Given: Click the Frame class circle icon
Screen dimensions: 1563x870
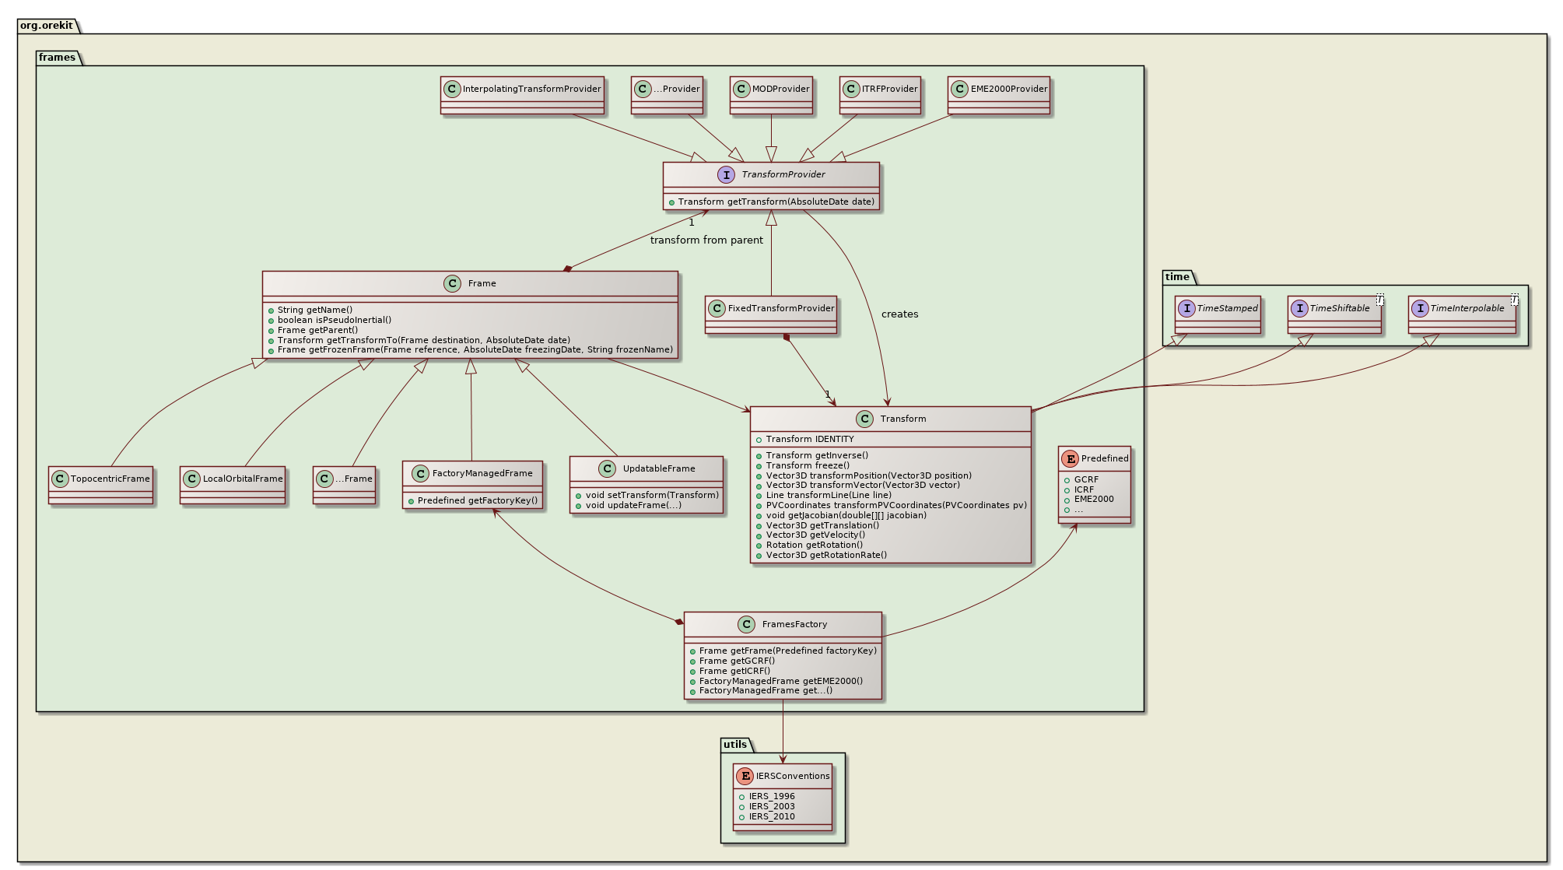Looking at the screenshot, I should point(453,284).
